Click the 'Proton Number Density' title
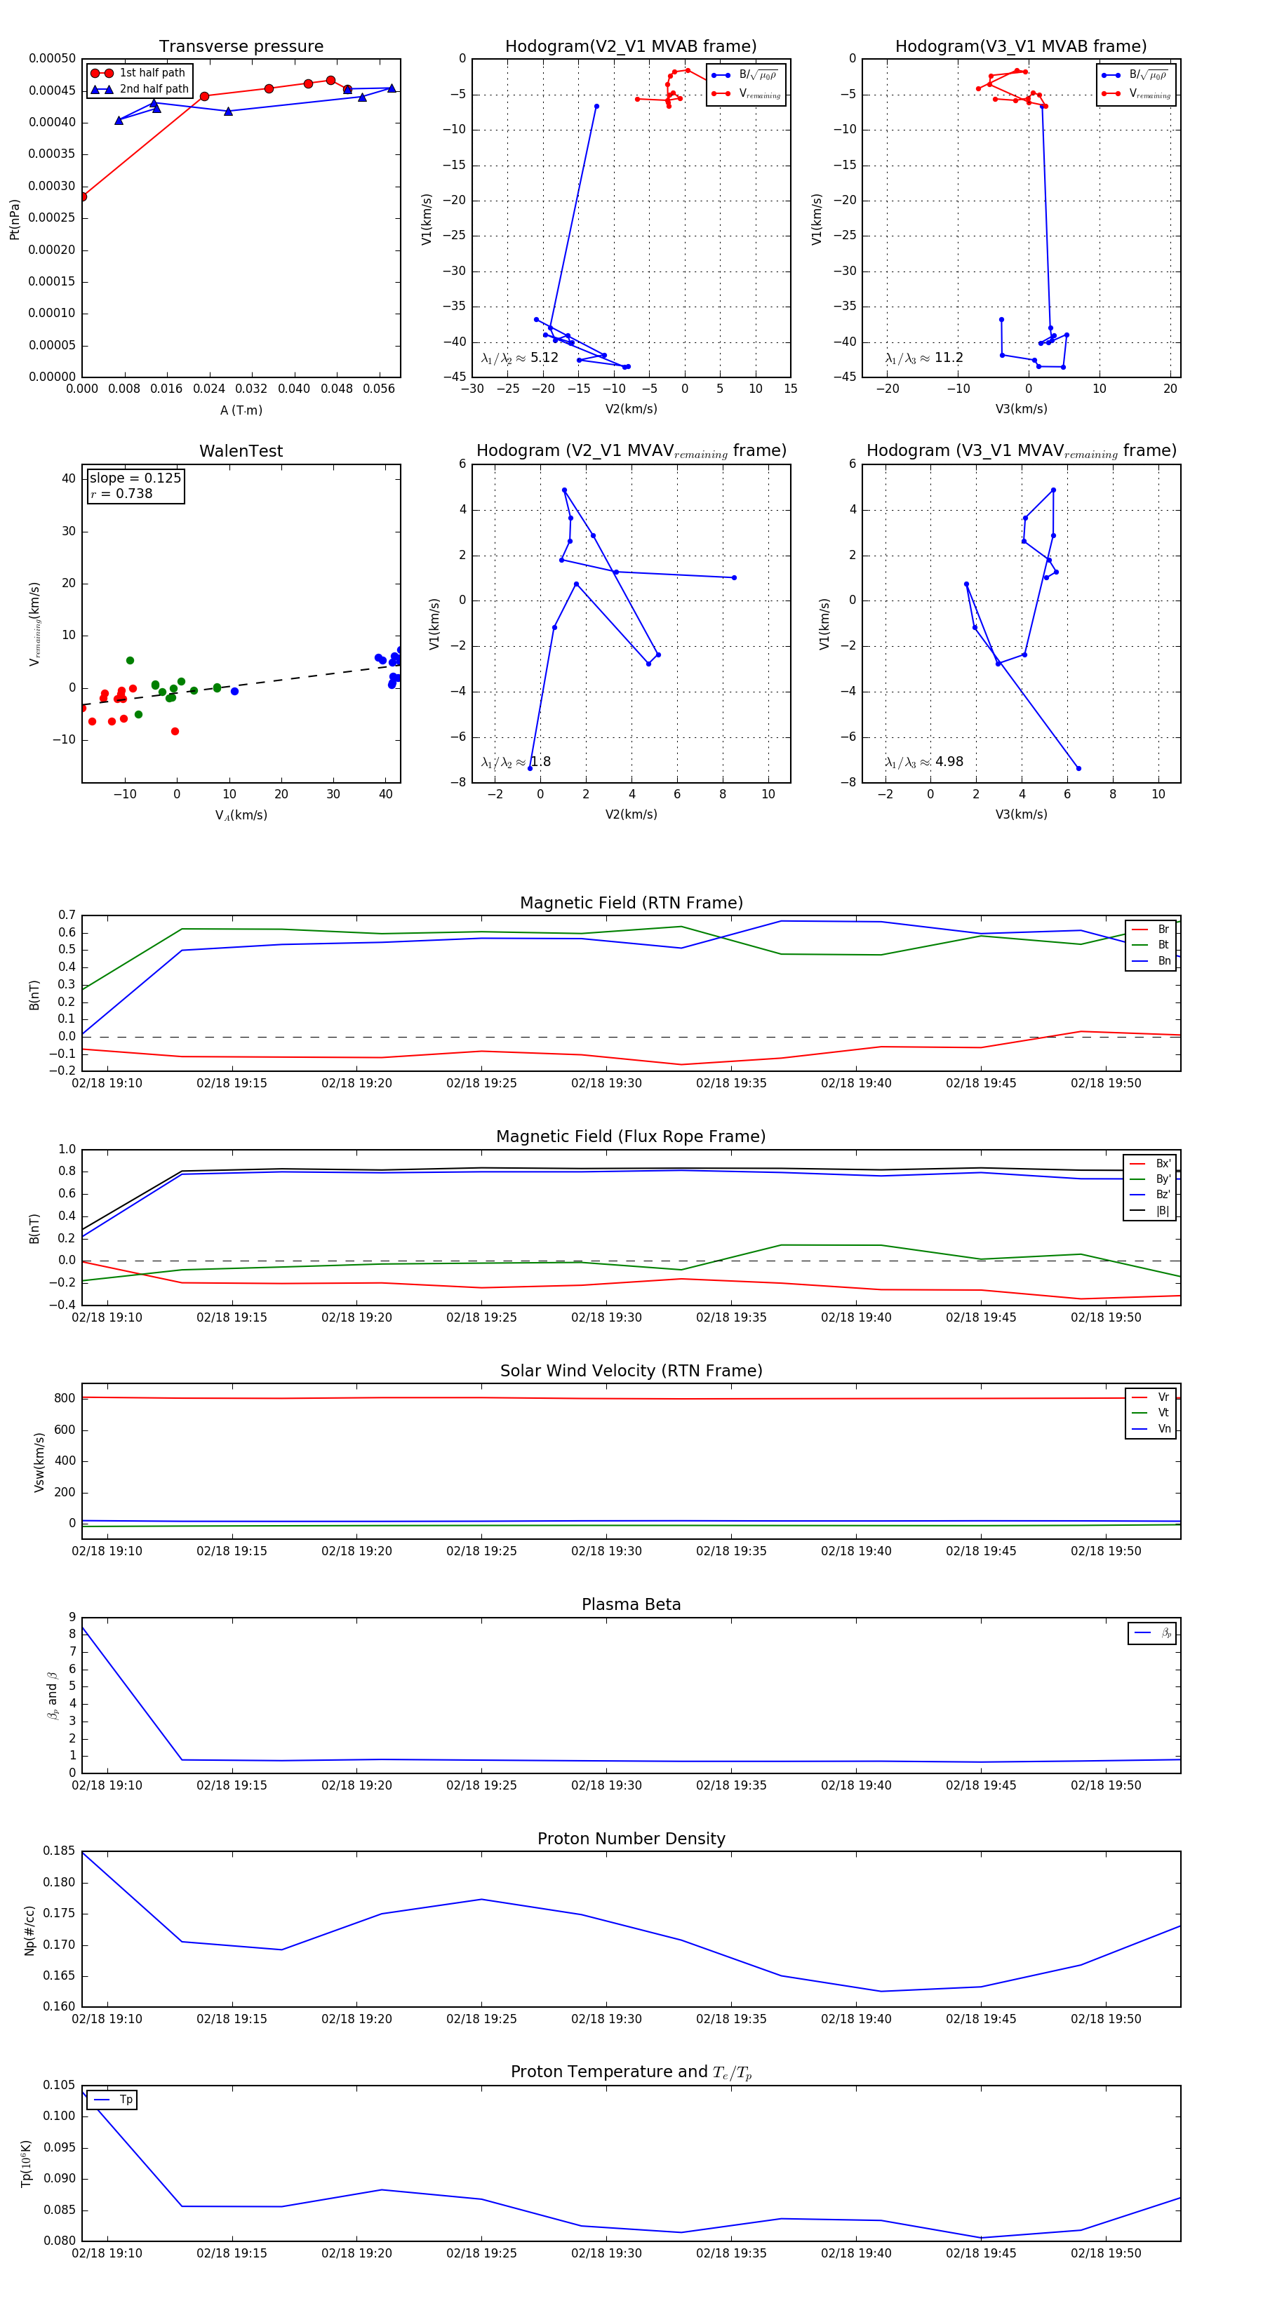 631,1839
